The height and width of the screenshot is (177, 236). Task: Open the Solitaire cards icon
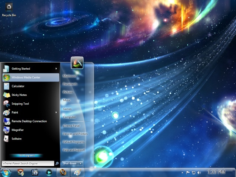[x=6, y=139]
